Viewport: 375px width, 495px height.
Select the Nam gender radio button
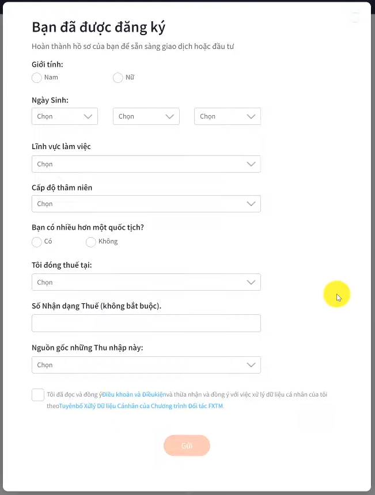37,78
